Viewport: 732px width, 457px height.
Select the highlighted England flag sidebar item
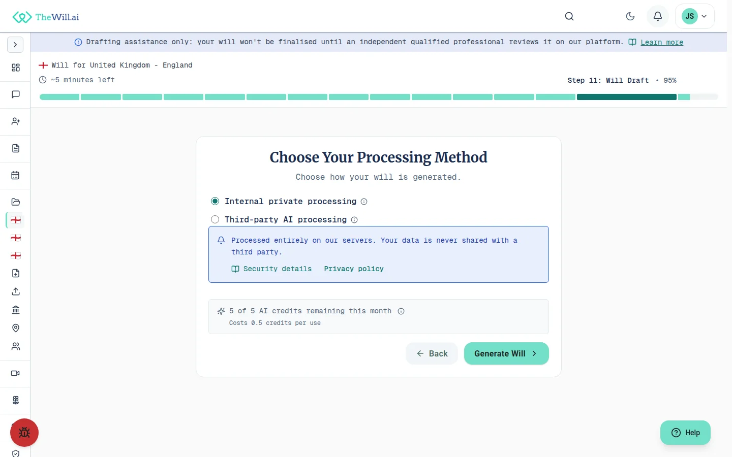(16, 220)
